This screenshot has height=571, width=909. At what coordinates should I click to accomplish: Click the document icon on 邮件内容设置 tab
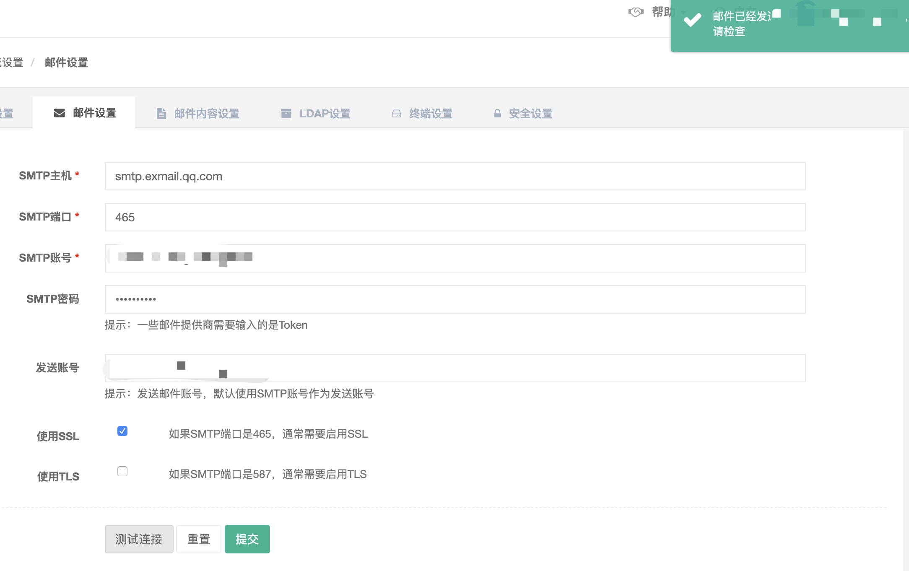coord(161,114)
